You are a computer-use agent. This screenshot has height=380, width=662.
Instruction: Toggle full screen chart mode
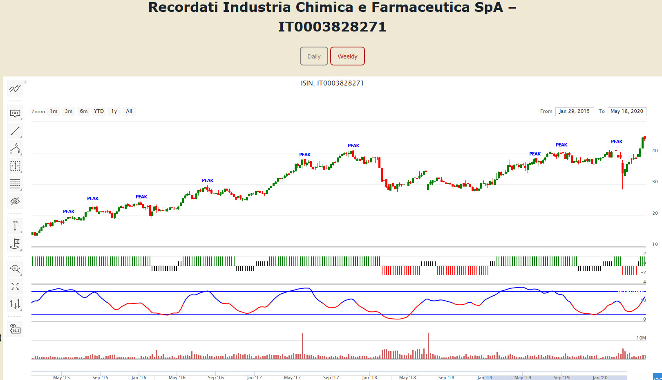(15, 286)
